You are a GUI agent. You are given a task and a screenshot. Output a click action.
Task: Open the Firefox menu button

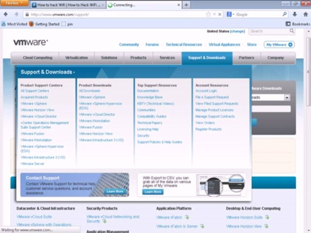[14, 3]
